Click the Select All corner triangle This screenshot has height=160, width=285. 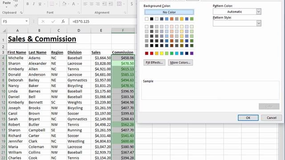(x=4, y=31)
